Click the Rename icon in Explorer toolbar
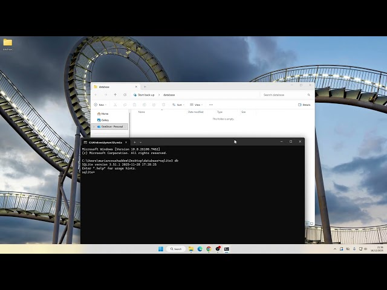This screenshot has height=290, width=387. [145, 105]
